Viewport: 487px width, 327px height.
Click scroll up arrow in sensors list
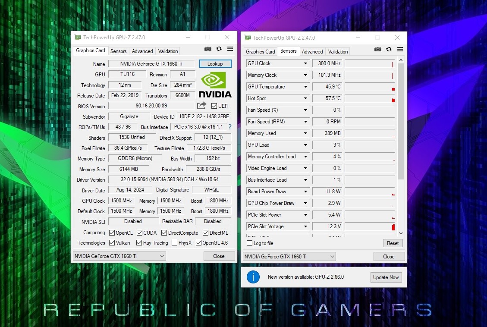[401, 60]
